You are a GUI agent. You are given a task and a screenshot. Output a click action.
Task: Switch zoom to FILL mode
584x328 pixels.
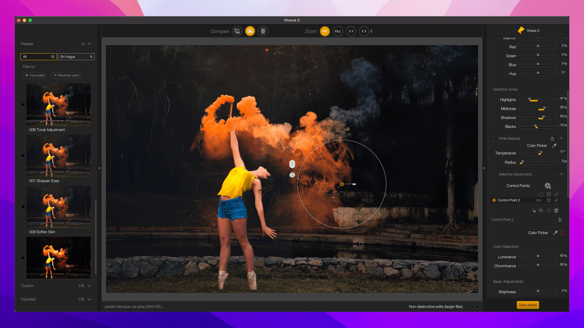tap(338, 31)
